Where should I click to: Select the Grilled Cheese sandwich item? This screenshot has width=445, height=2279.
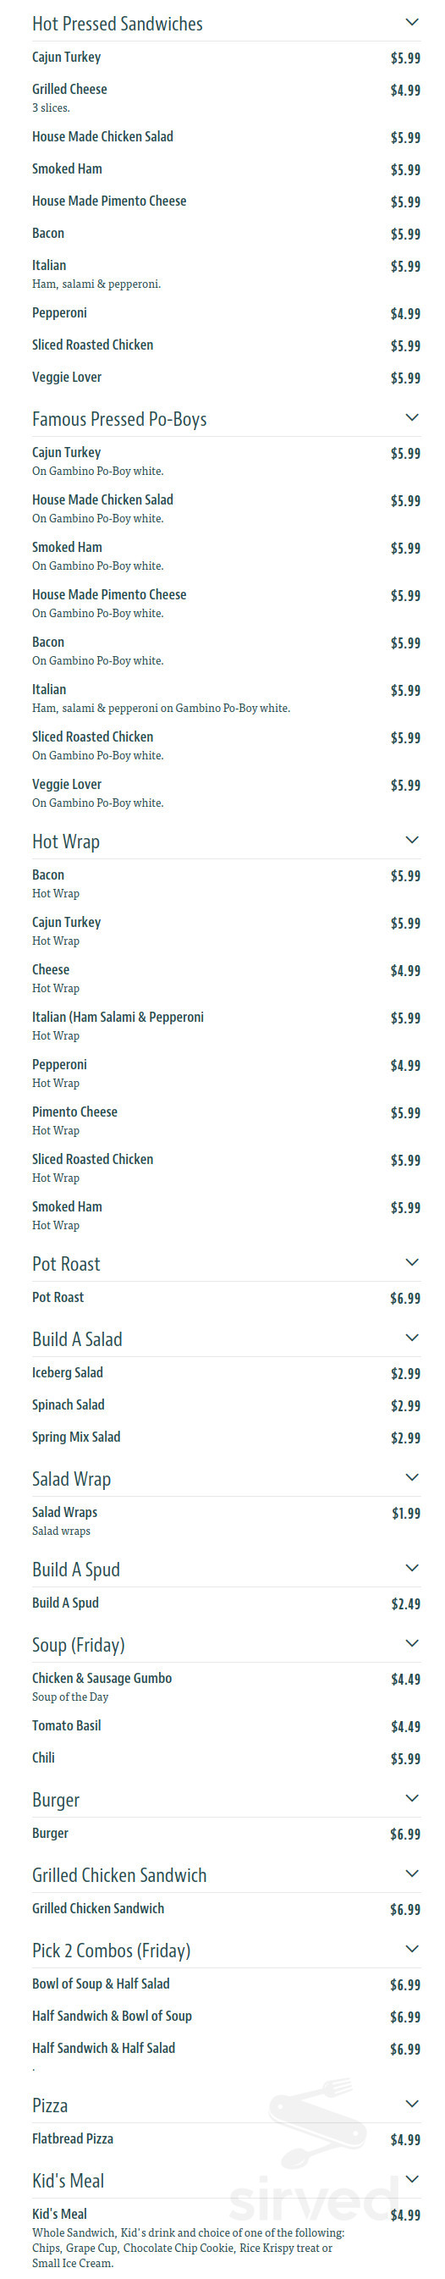click(x=227, y=97)
